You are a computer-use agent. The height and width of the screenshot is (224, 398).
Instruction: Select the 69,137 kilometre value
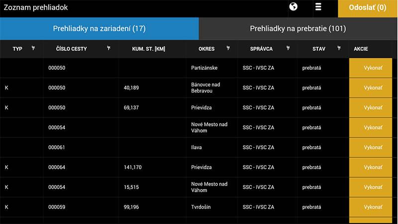pyautogui.click(x=131, y=108)
